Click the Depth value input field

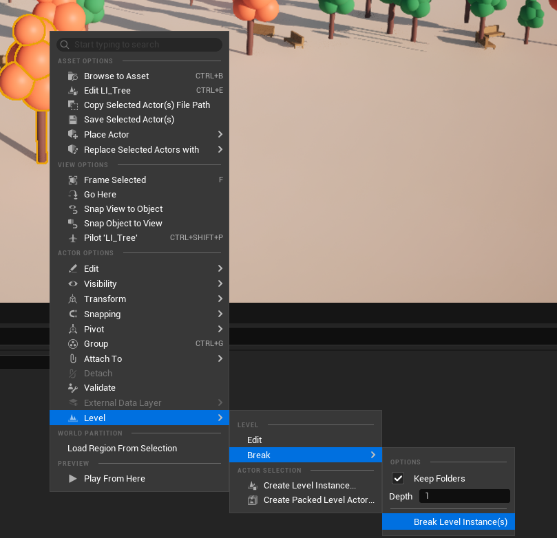464,495
